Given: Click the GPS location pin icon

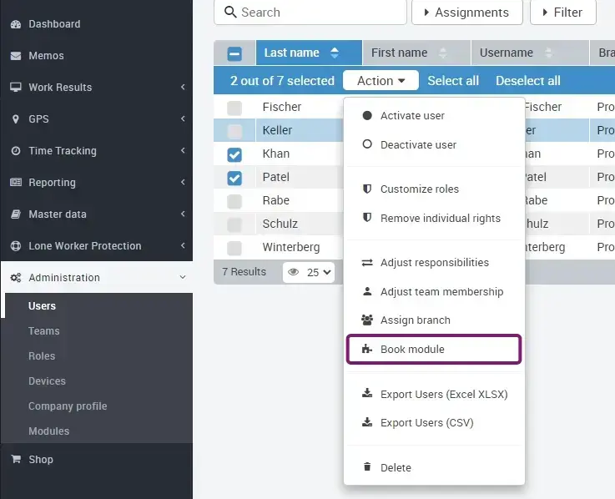Looking at the screenshot, I should pyautogui.click(x=15, y=119).
